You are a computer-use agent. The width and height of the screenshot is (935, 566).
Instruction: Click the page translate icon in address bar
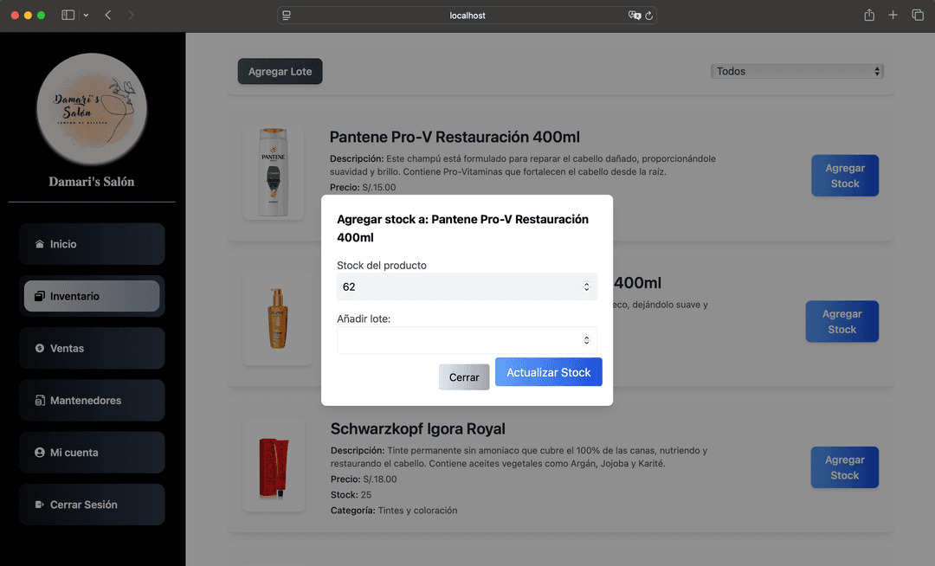click(x=635, y=16)
